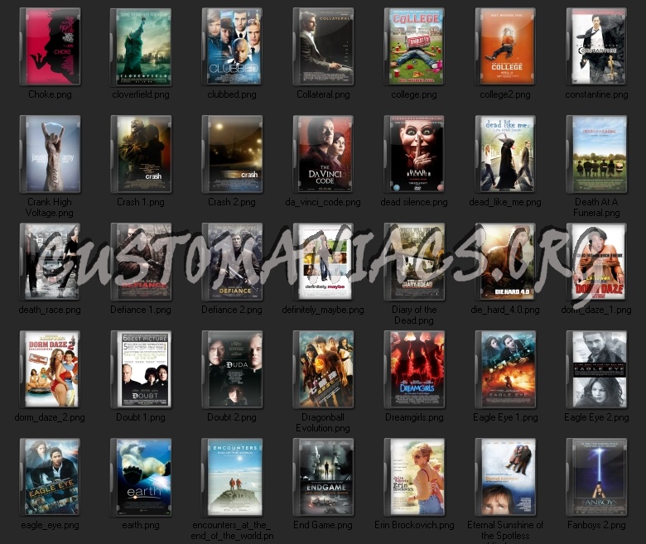This screenshot has height=544, width=646.
Task: Click the 'Erin Brockovich.png' file name
Action: pyautogui.click(x=414, y=525)
